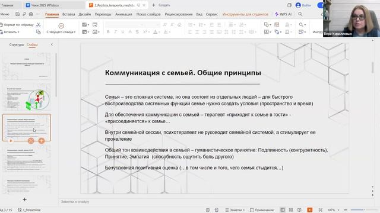Click the Войти sign-in button
380x213 pixels.
(303, 5)
